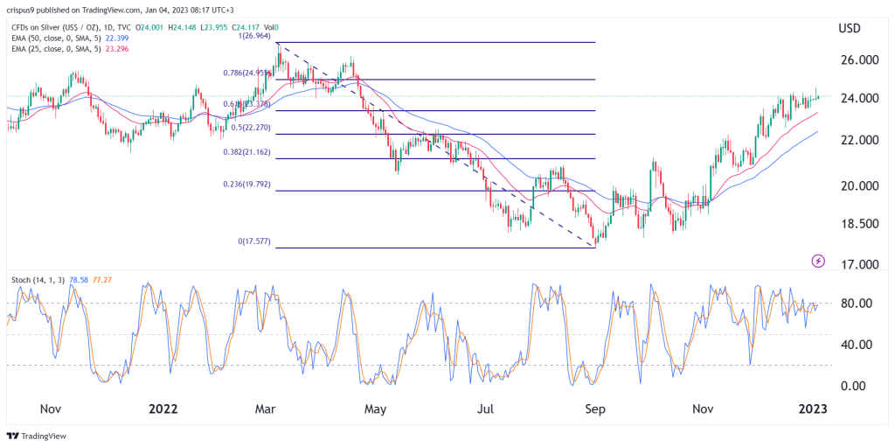
Task: Click the May label on time axis
Action: click(x=377, y=409)
